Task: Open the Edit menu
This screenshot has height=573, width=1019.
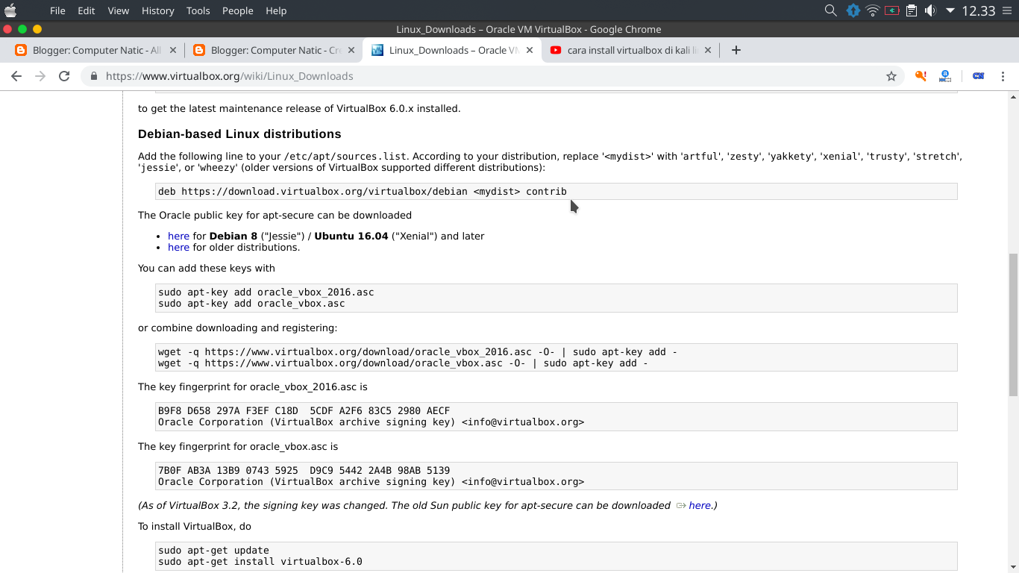Action: pos(87,10)
